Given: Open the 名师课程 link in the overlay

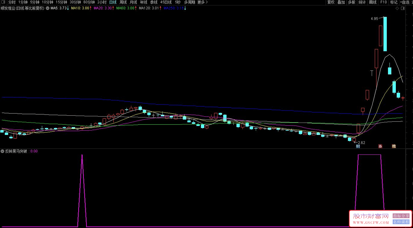Looking at the screenshot, I should click(401, 222).
